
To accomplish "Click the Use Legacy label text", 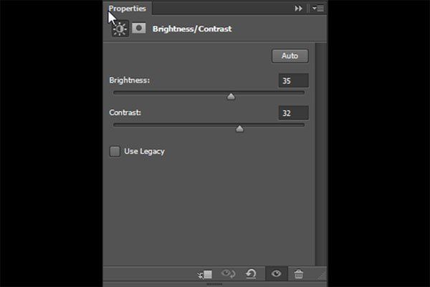I will (144, 151).
